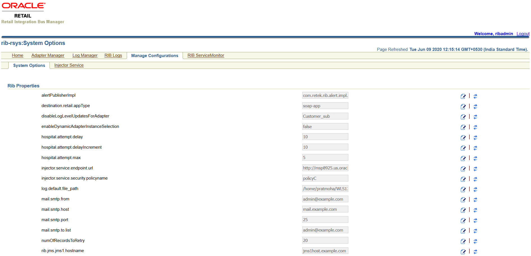
Task: Reset injector.service.security.policyname value
Action: point(475,179)
